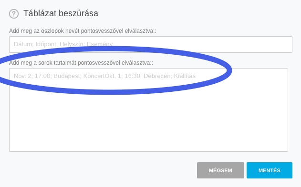The width and height of the screenshot is (301, 187).
Task: Click the 'Nov. 2; 17:00; Budapest' placeholder text
Action: coord(48,76)
